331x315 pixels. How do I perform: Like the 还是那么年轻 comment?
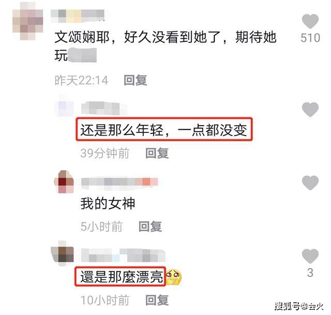pos(310,110)
